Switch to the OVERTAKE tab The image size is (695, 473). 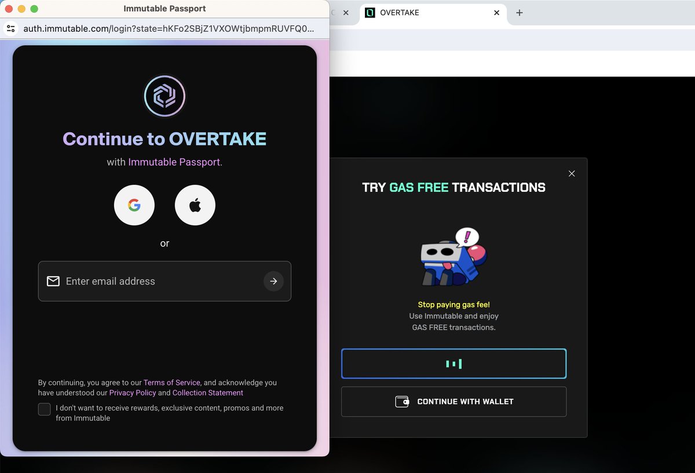[433, 13]
